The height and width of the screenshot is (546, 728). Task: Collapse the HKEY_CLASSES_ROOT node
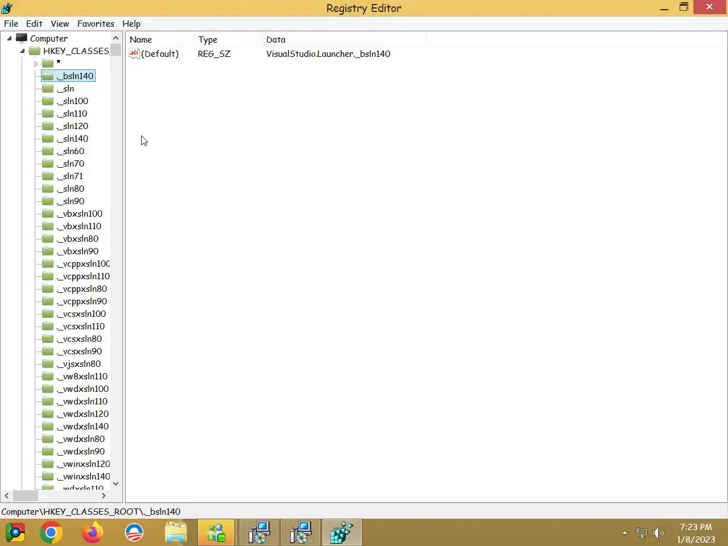22,51
